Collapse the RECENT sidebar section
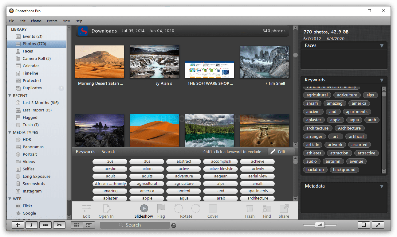Viewport: 397px width, 237px height. [x=10, y=96]
